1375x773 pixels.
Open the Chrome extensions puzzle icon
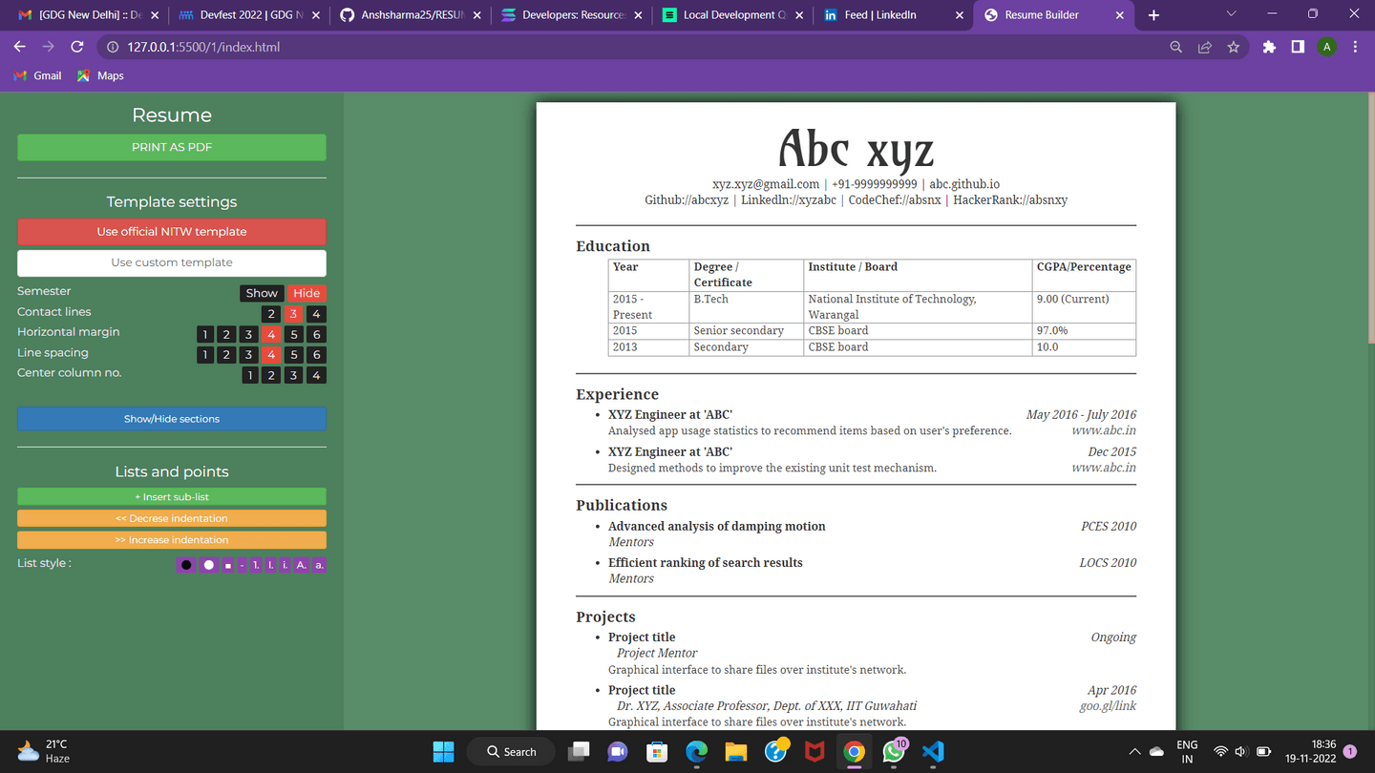1269,47
